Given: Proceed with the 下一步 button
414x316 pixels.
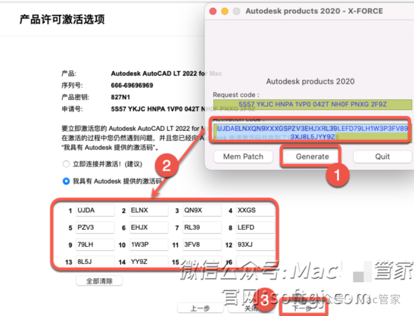Looking at the screenshot, I should 303,308.
